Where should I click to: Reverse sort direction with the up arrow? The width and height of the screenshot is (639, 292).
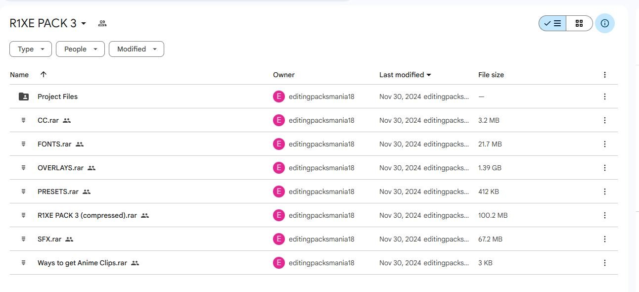[44, 74]
